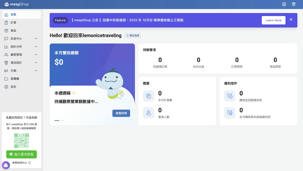Viewport: 303px width, 171px height.
Task: Click the abandoned cart notification mail icon
Action: pyautogui.click(x=230, y=113)
